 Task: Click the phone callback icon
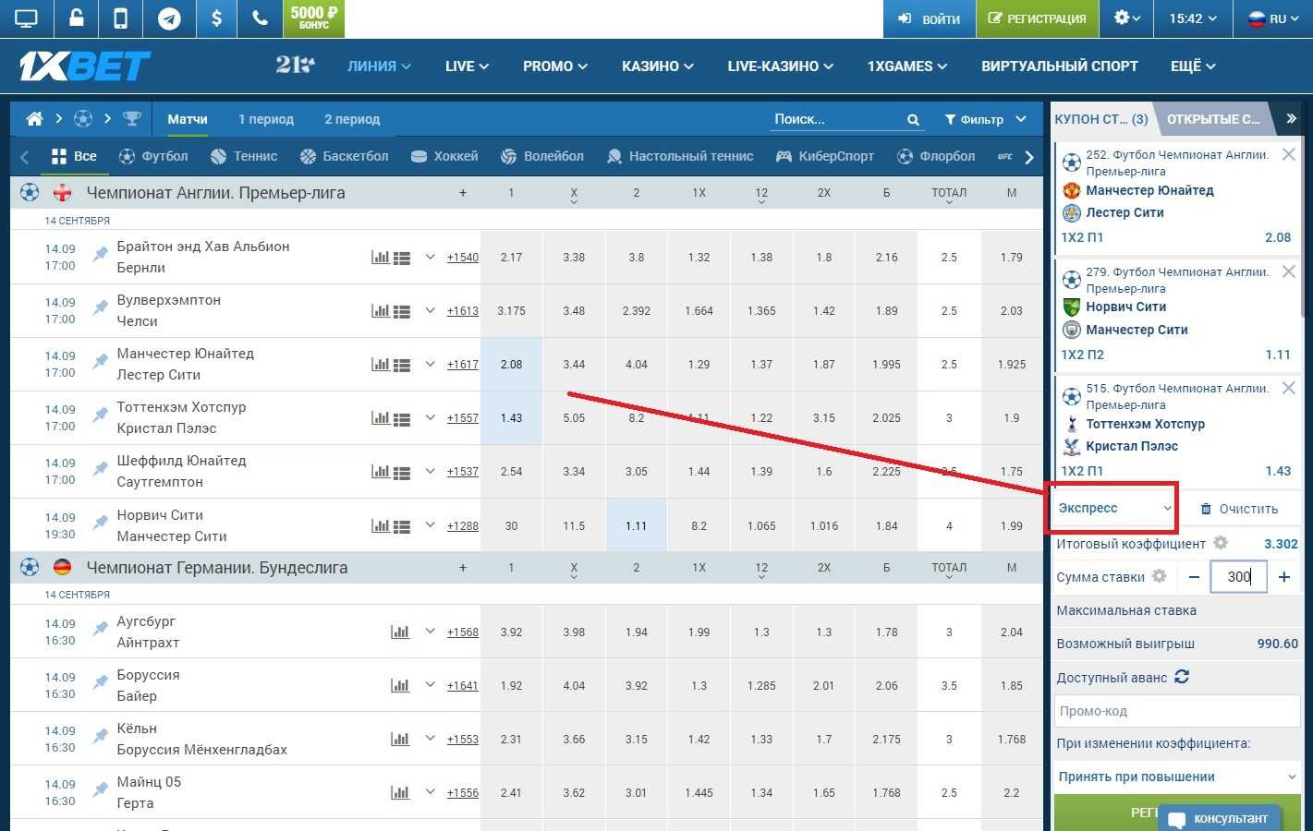[x=260, y=18]
